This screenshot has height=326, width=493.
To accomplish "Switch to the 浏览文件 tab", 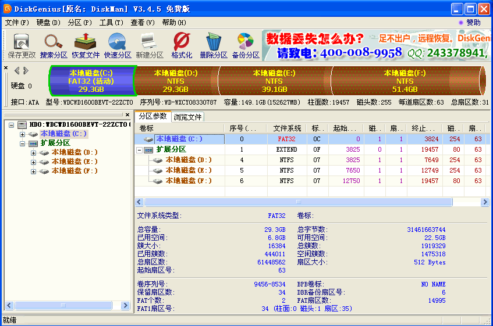I will pyautogui.click(x=187, y=117).
